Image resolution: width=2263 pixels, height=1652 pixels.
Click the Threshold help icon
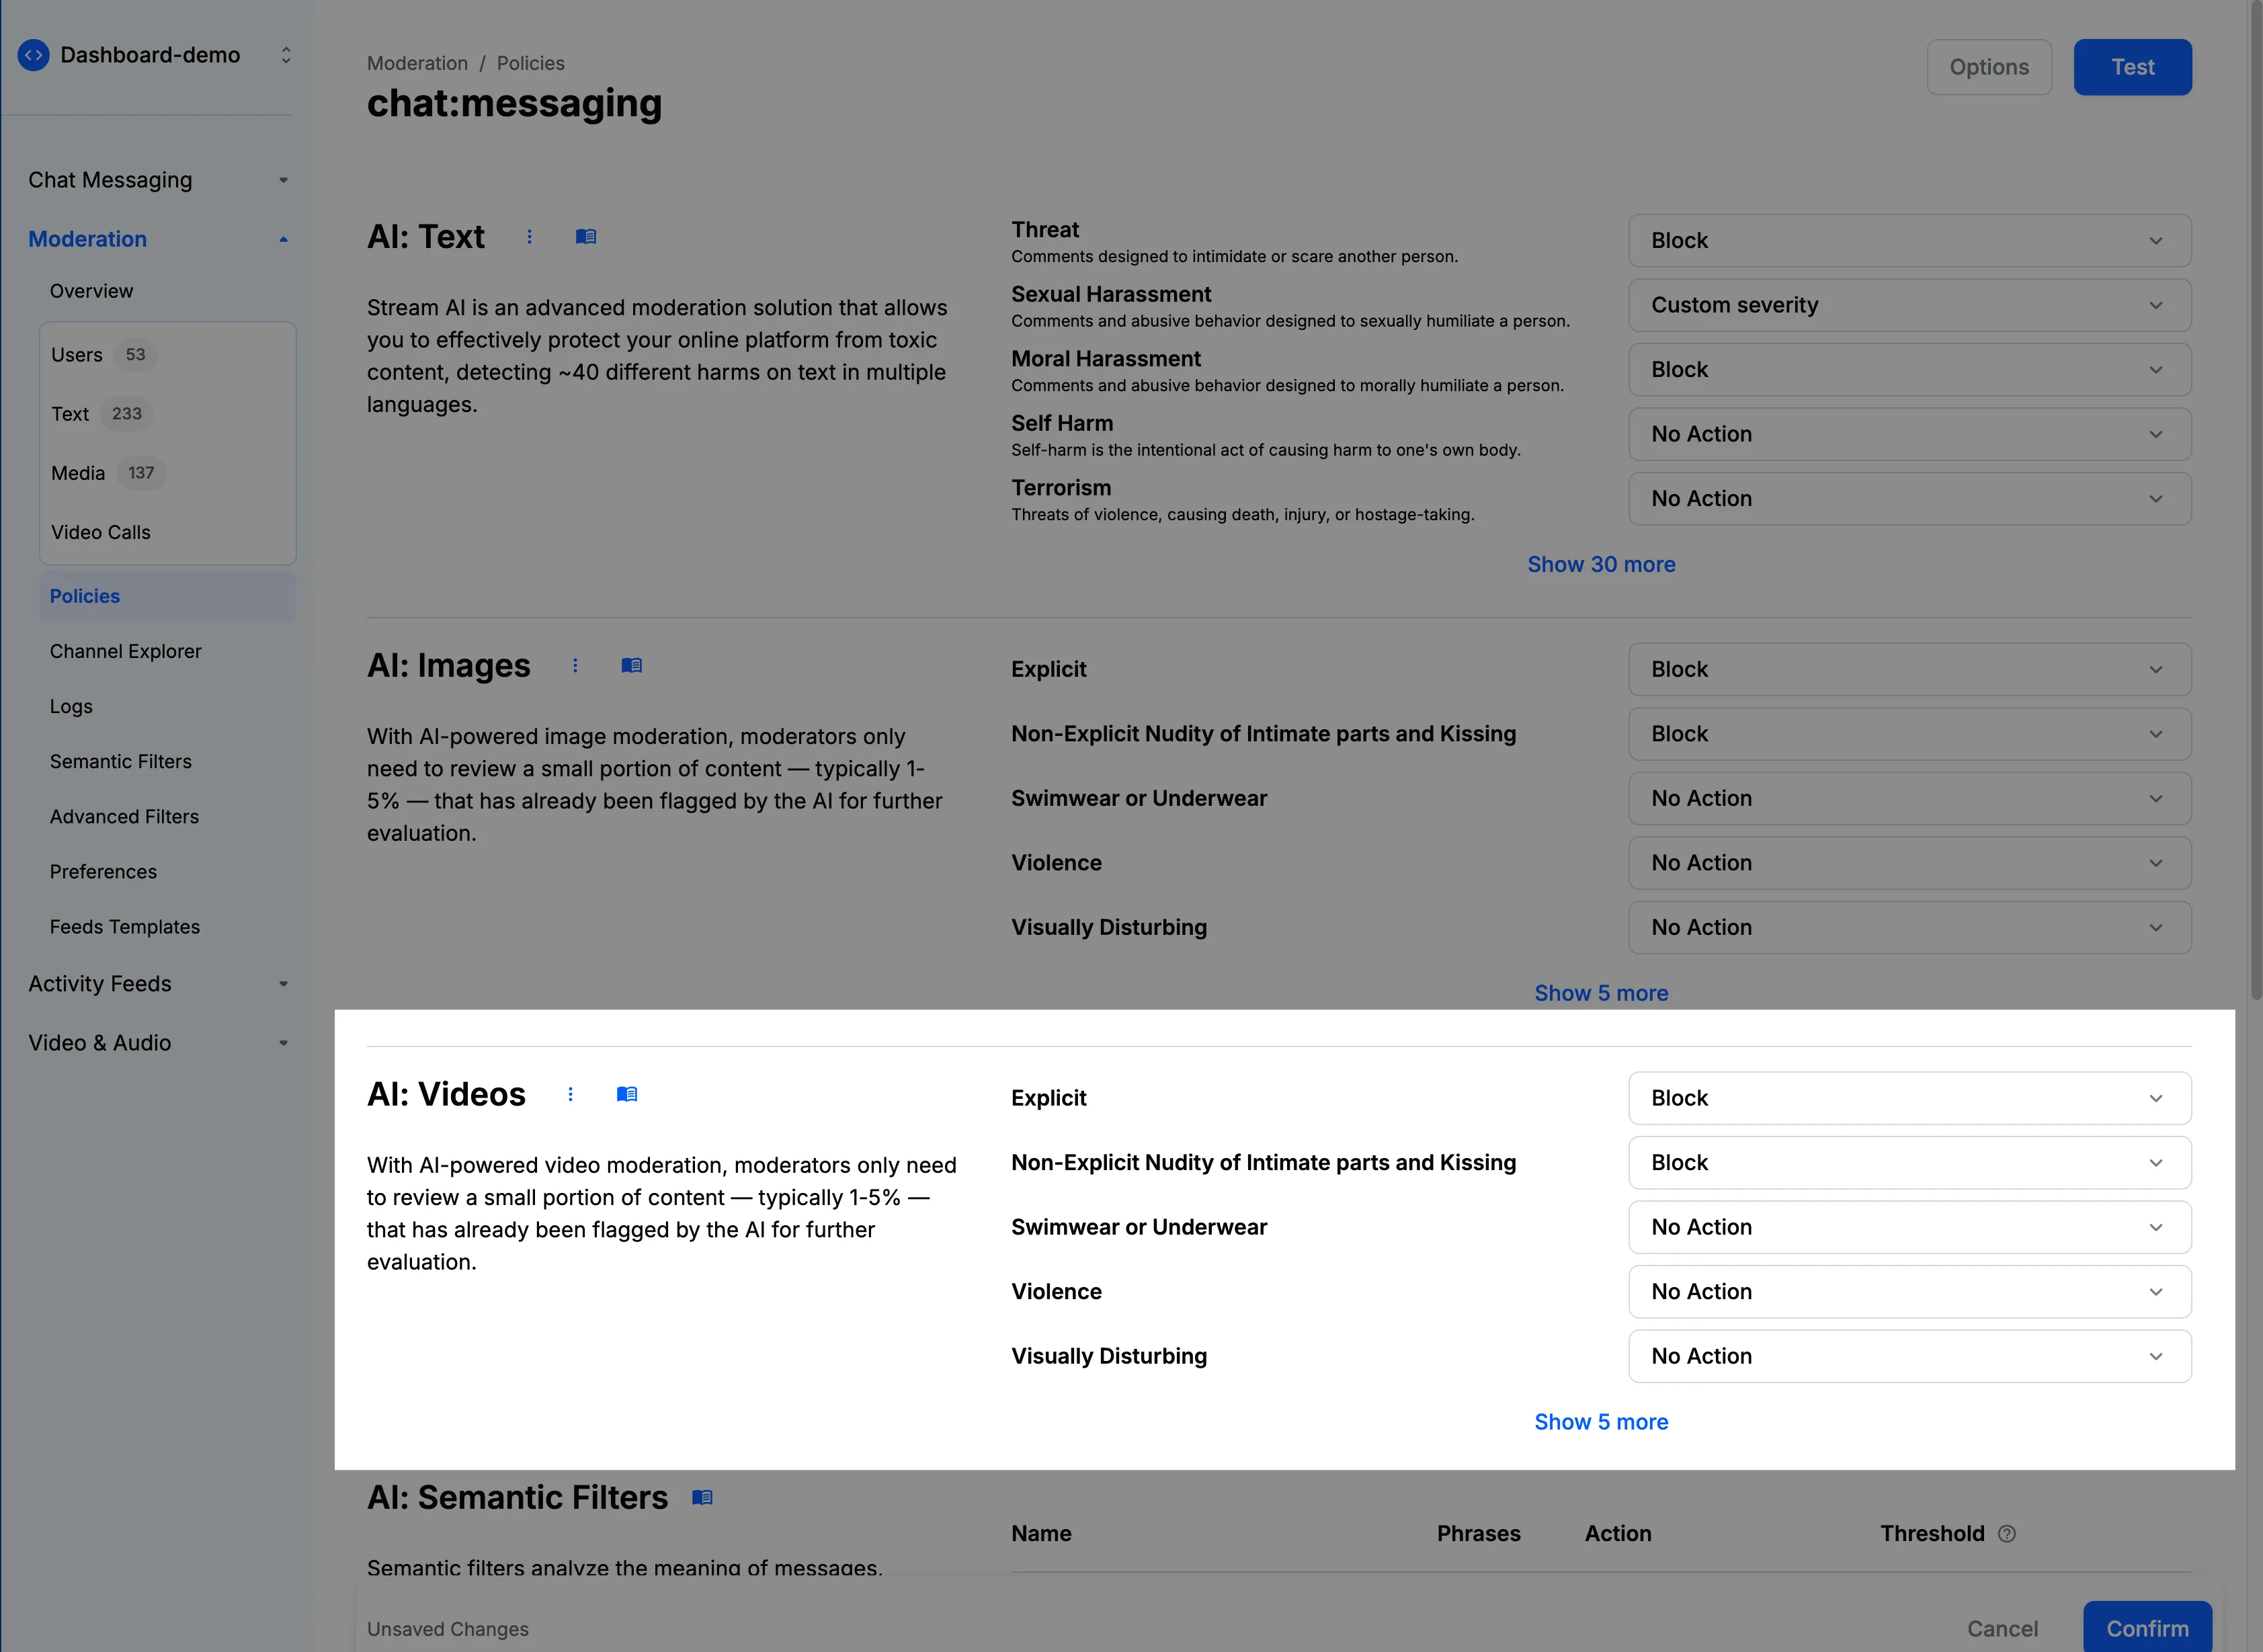(2006, 1533)
